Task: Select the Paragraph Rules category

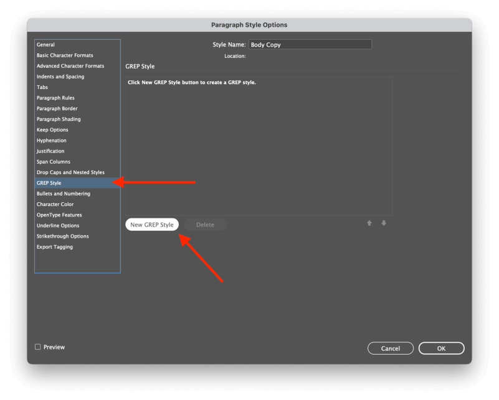Action: tap(77, 98)
